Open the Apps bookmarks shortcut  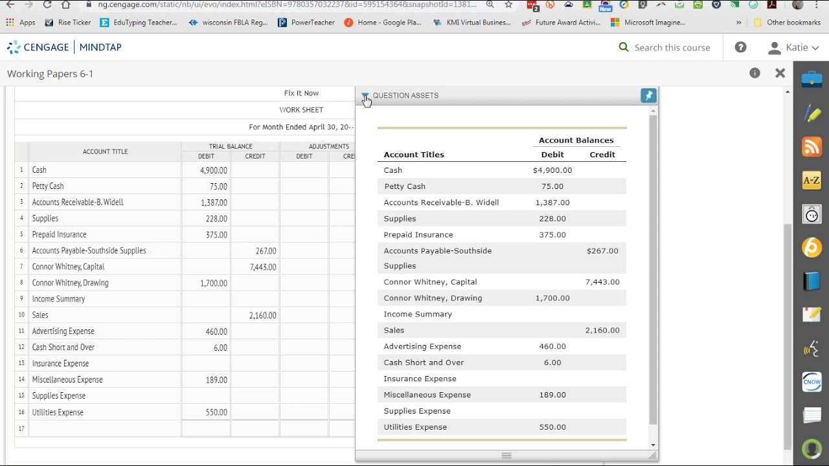21,22
